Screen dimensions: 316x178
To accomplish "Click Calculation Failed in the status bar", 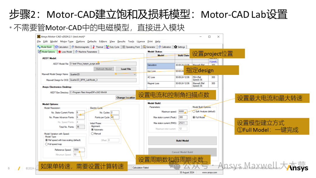I will [140, 168].
